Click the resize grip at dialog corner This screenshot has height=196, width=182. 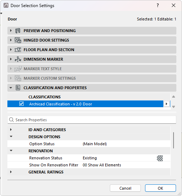pos(179,194)
